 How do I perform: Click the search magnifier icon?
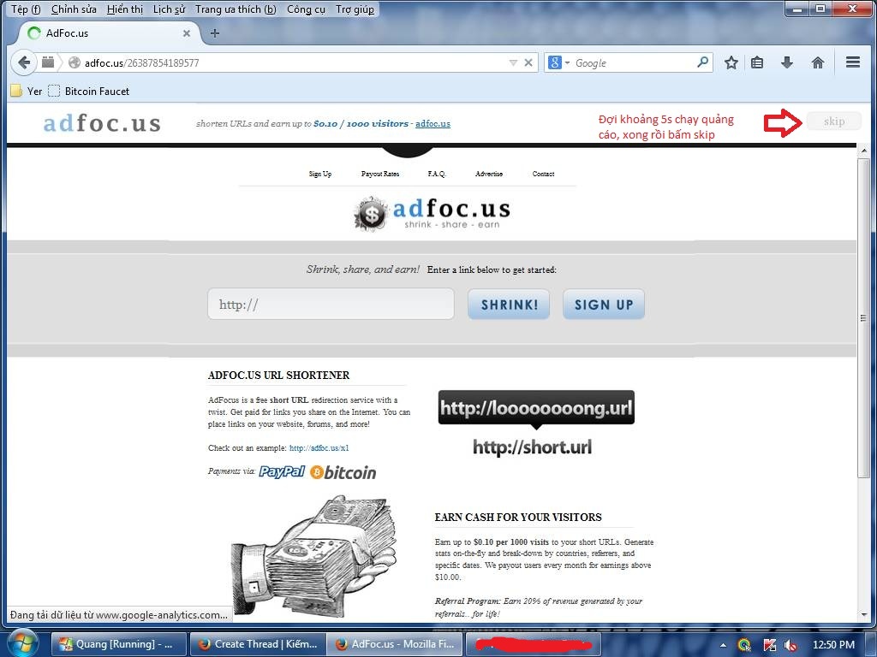pyautogui.click(x=703, y=62)
